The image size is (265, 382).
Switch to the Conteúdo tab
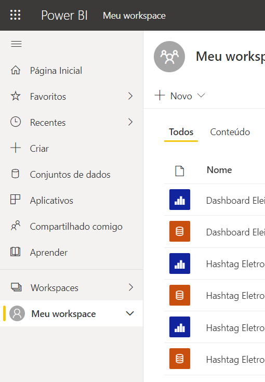pyautogui.click(x=230, y=132)
